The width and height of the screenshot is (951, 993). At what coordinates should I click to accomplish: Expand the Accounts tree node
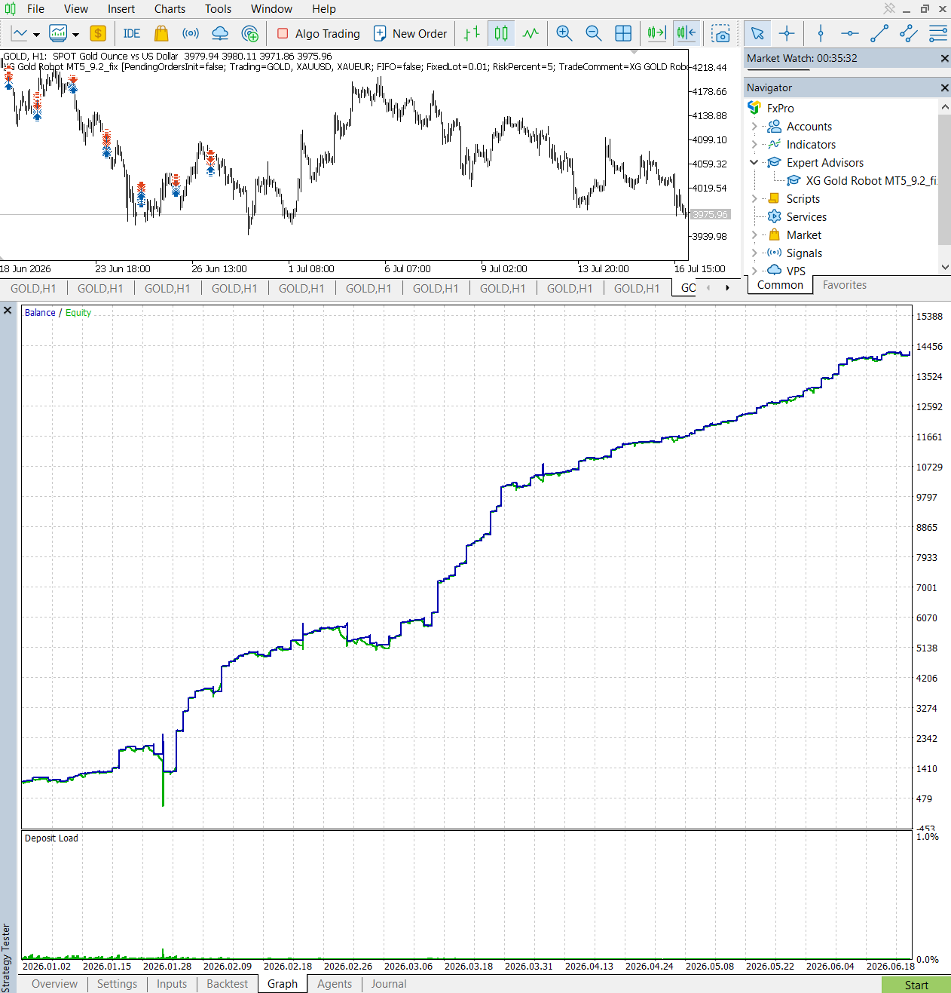click(x=754, y=127)
